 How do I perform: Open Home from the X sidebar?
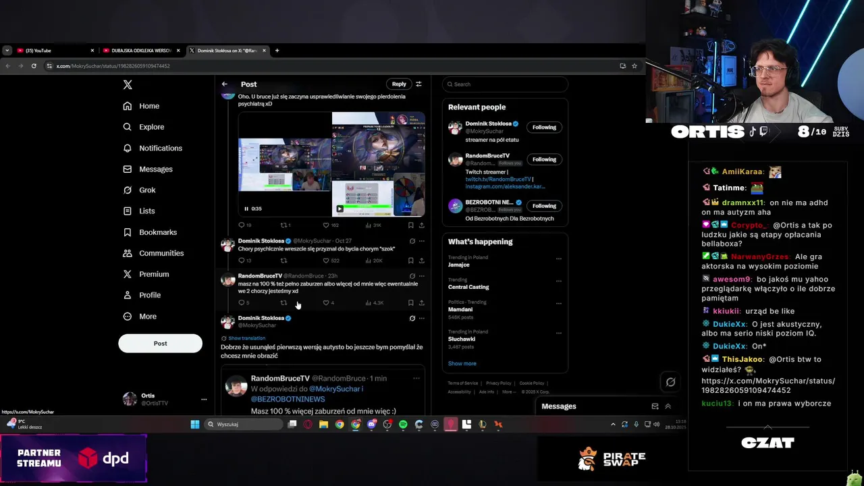tap(141, 106)
